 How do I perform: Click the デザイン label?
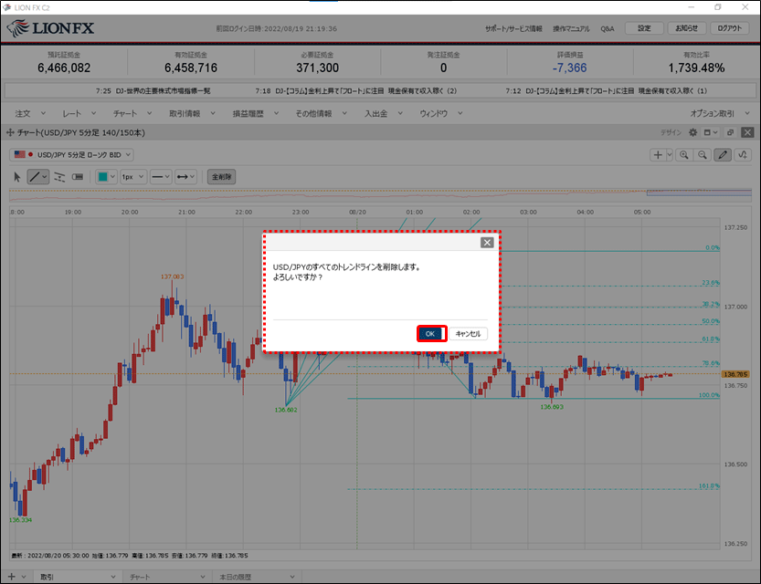pyautogui.click(x=671, y=132)
